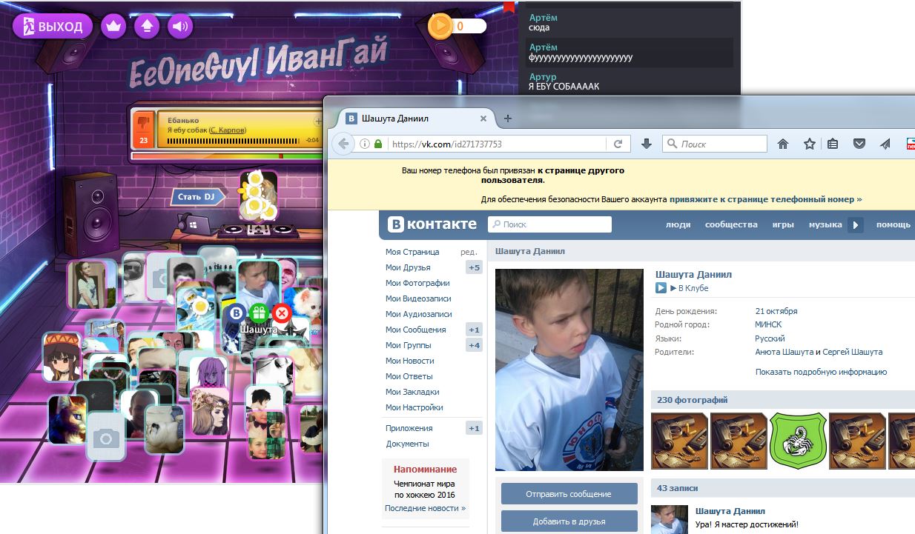Click ред. link next to Моя Страница
915x534 pixels.
(469, 252)
